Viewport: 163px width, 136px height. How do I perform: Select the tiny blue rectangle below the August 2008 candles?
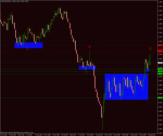pyautogui.click(x=148, y=70)
